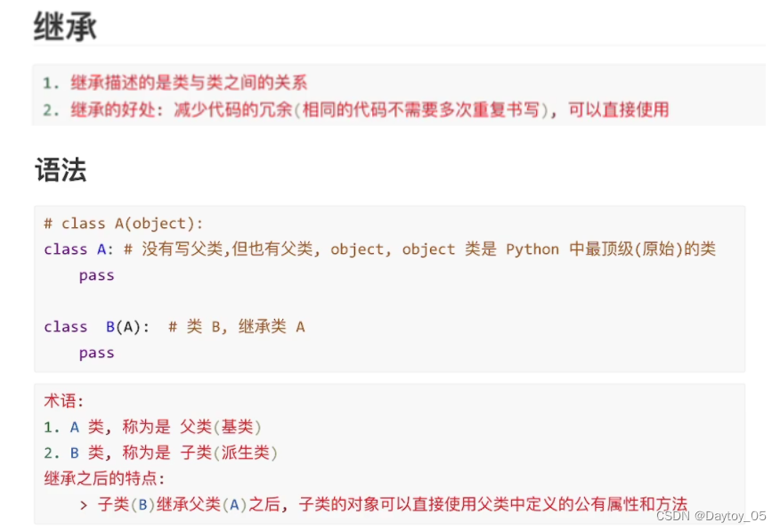The height and width of the screenshot is (531, 780).
Task: Click the word 'Python' in the code comment
Action: tap(532, 249)
